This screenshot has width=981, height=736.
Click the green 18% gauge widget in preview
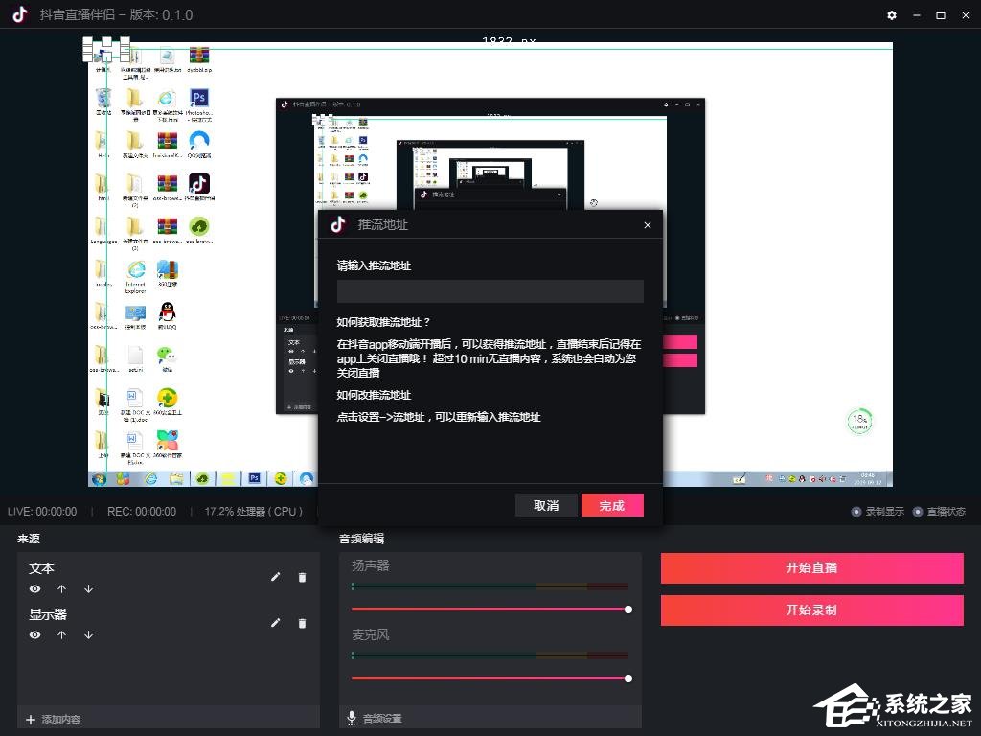coord(859,422)
